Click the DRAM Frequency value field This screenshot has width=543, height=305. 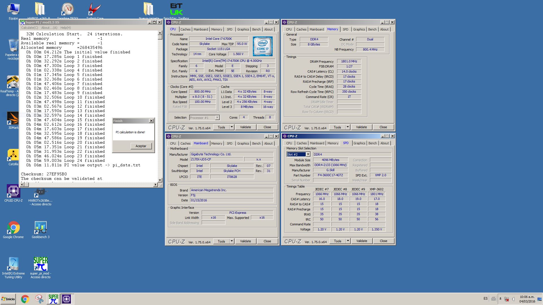[349, 61]
